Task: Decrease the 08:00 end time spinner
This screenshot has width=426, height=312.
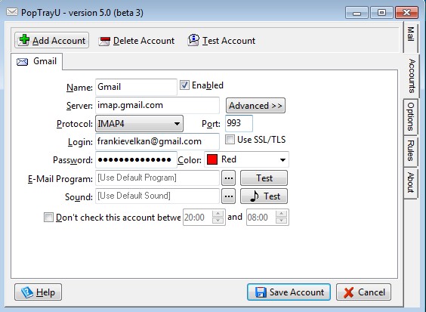Action: (x=282, y=221)
